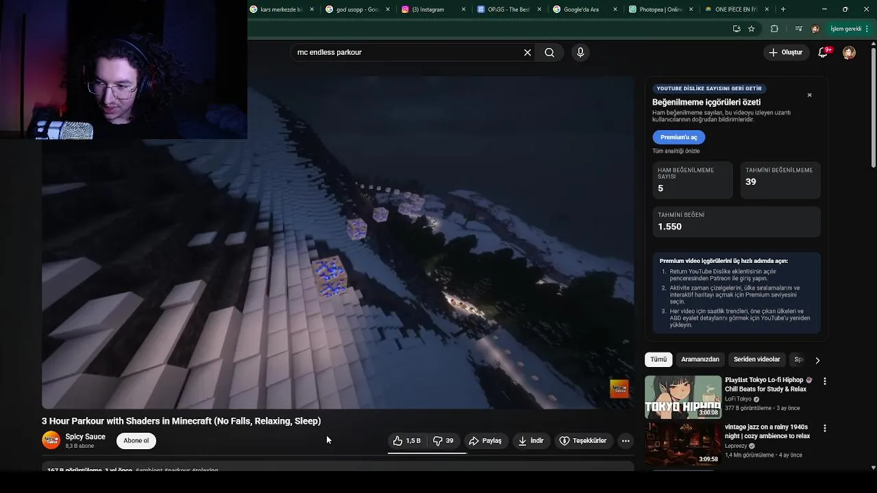Click the Teşekkürler button

click(583, 441)
